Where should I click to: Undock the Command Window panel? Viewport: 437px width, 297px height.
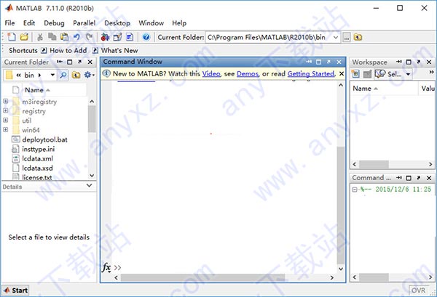tap(329, 62)
